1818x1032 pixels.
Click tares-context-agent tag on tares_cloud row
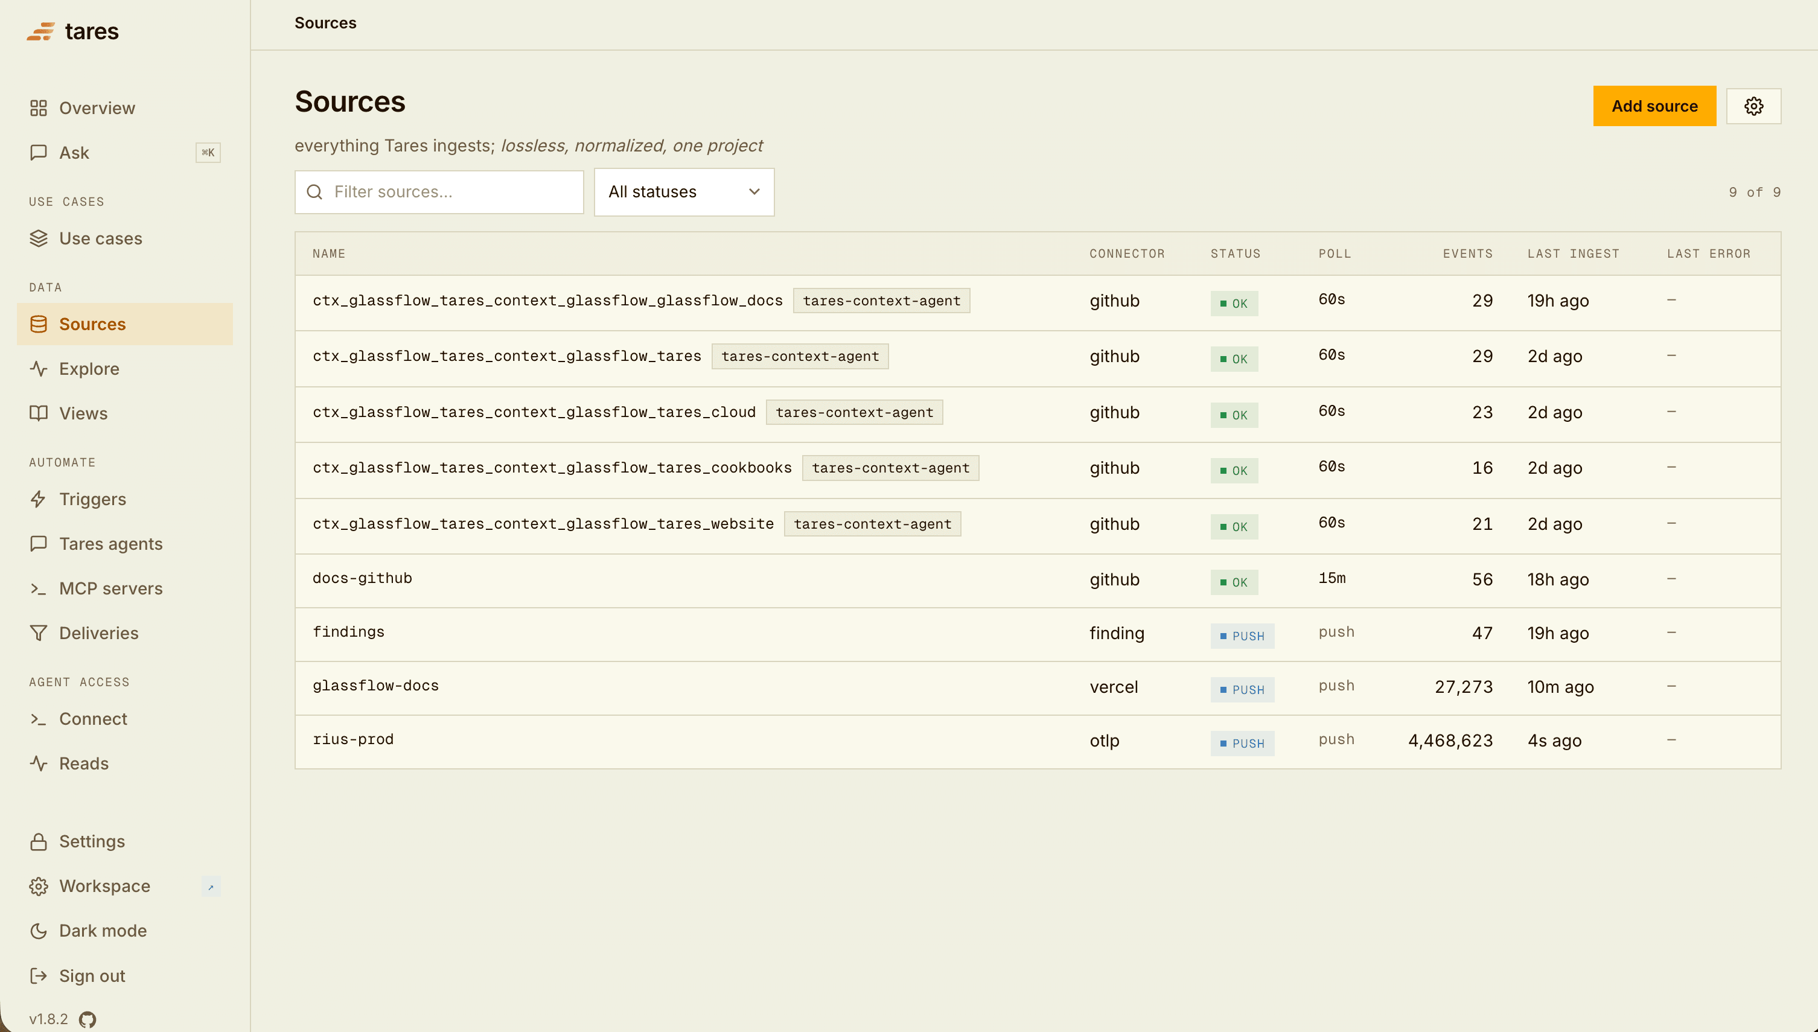click(854, 413)
